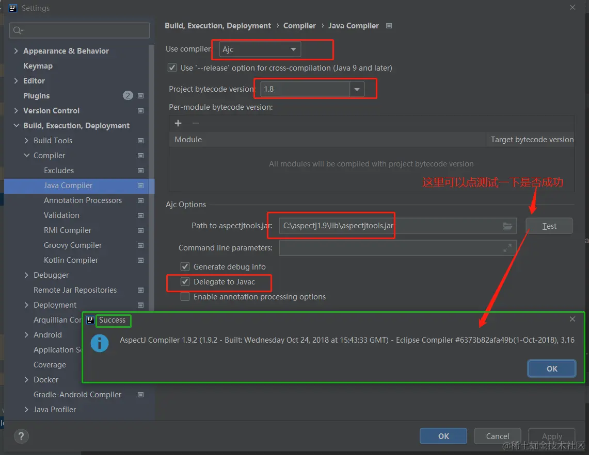
Task: Click the Project bytecode version text field
Action: (305, 89)
